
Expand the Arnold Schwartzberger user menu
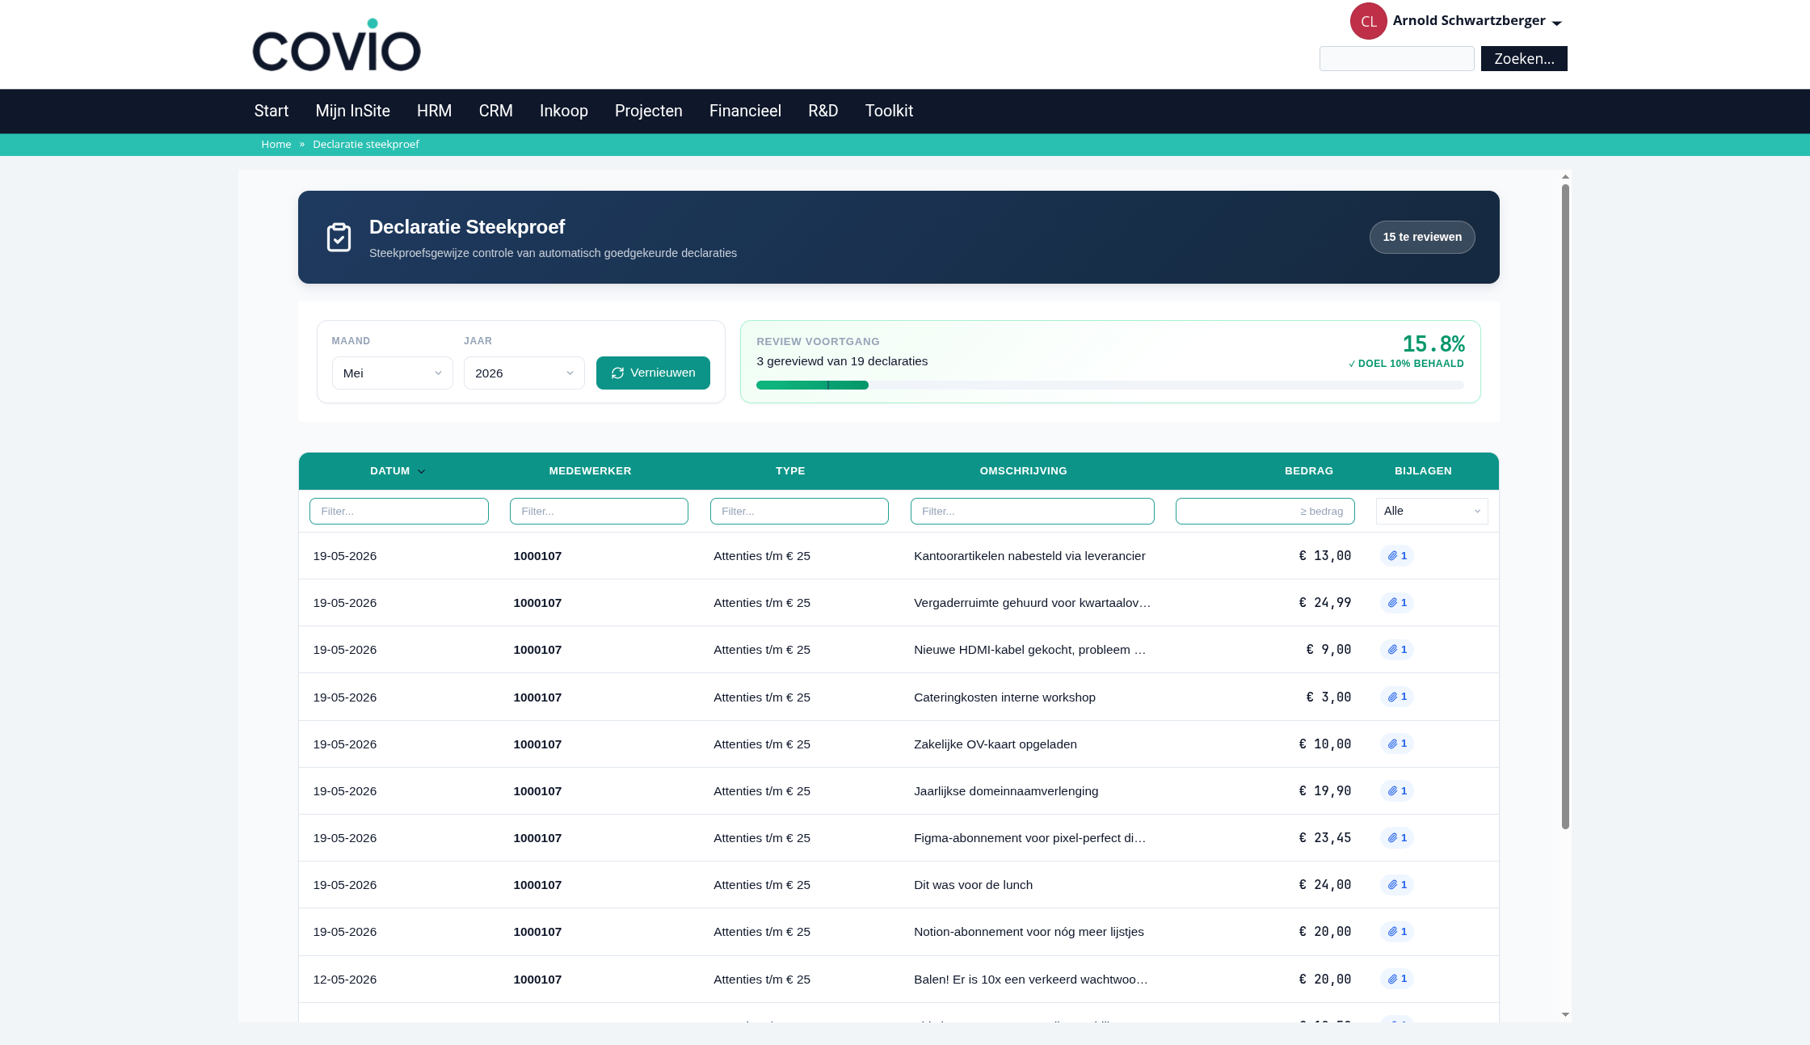tap(1477, 21)
